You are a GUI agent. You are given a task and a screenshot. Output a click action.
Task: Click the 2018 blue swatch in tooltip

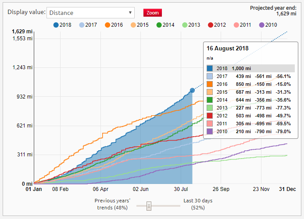210,68
